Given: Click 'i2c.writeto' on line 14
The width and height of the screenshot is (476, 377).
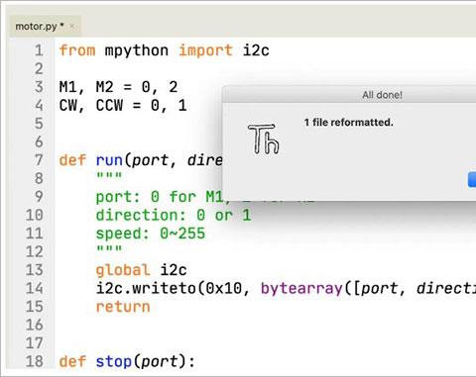Looking at the screenshot, I should 146,288.
